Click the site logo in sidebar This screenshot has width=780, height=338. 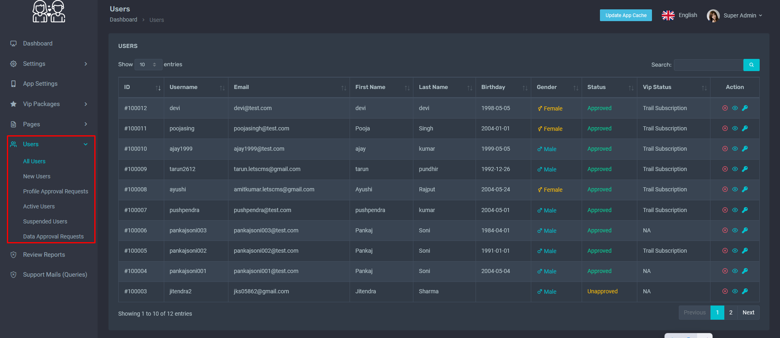pyautogui.click(x=49, y=11)
